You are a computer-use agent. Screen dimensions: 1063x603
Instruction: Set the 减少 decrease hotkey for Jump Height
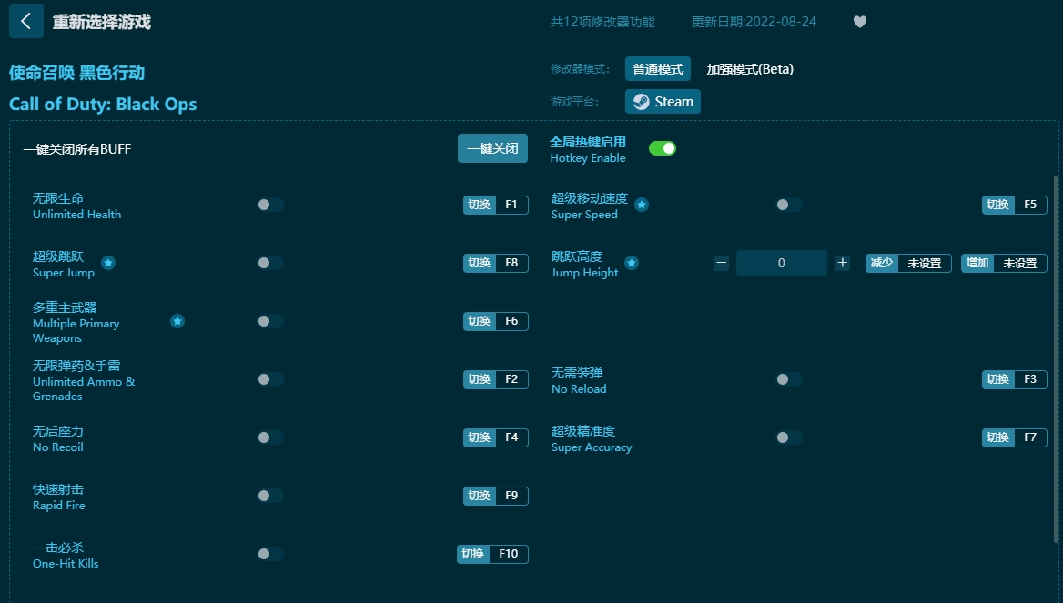908,263
